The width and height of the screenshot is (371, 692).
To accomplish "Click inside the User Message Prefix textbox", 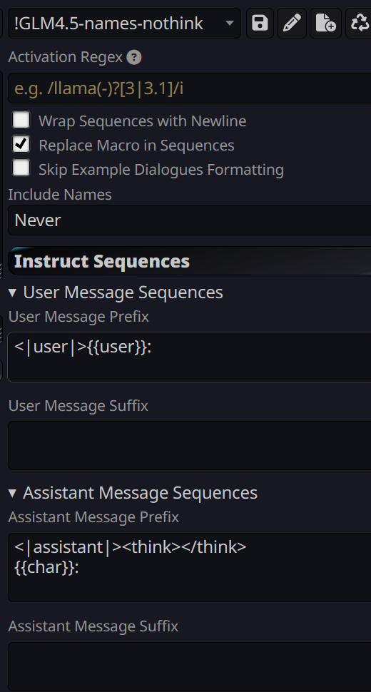I will [x=190, y=357].
